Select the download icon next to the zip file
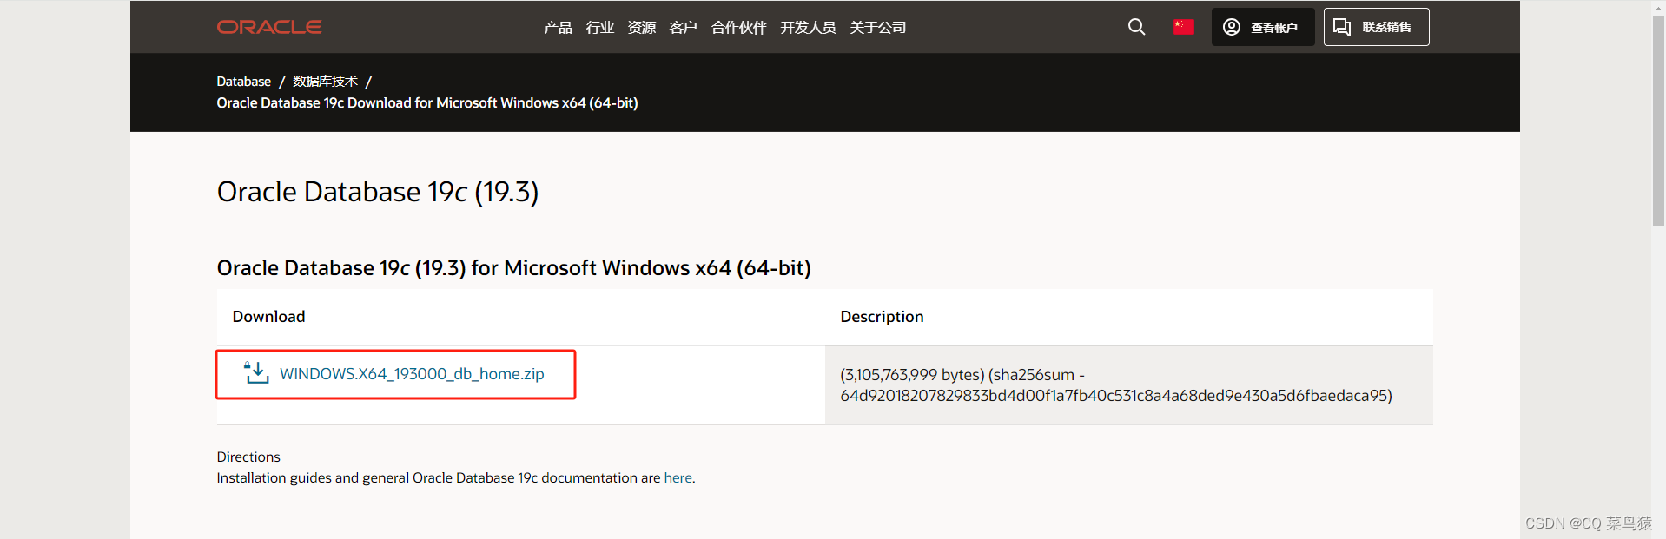The width and height of the screenshot is (1666, 539). pos(255,373)
